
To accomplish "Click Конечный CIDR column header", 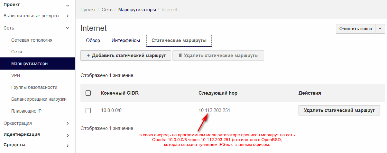I will tap(120, 93).
